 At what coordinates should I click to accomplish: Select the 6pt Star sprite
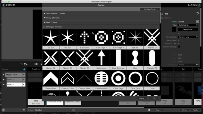[x=68, y=39]
